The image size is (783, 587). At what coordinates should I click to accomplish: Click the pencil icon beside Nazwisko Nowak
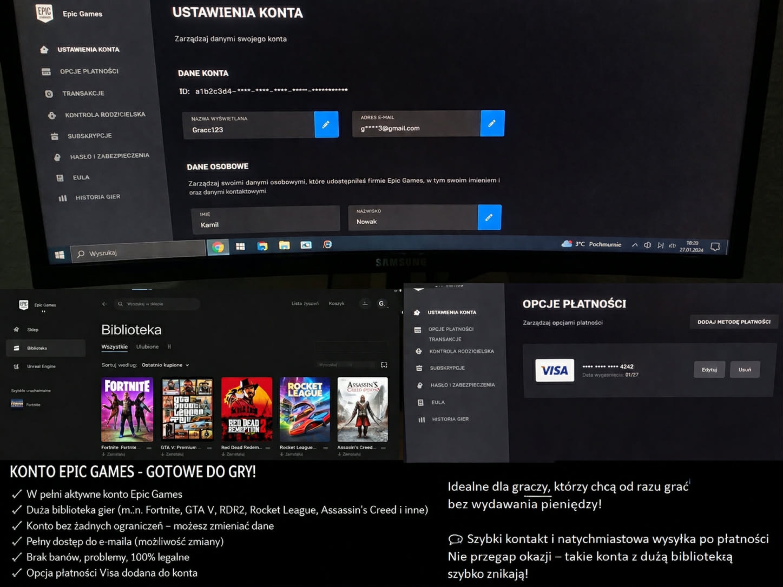point(489,218)
